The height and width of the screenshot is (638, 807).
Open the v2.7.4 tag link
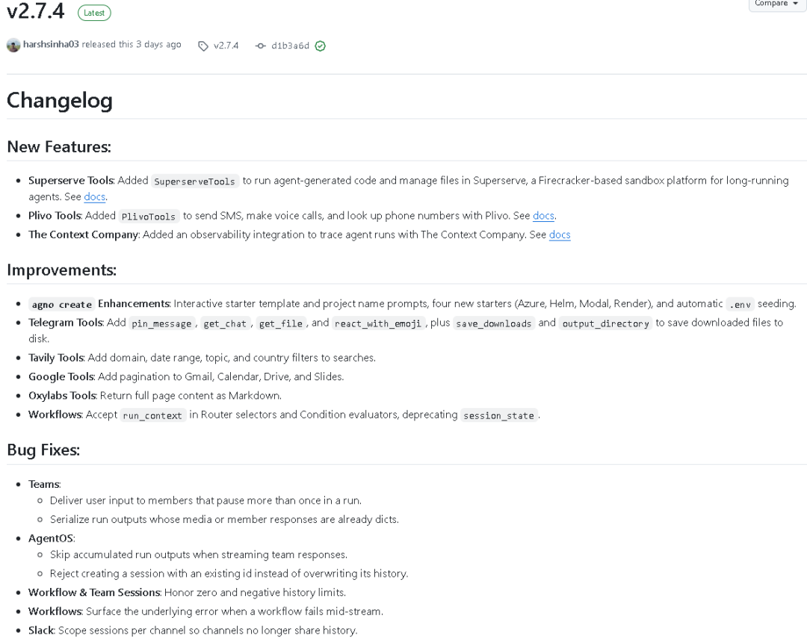pyautogui.click(x=226, y=46)
